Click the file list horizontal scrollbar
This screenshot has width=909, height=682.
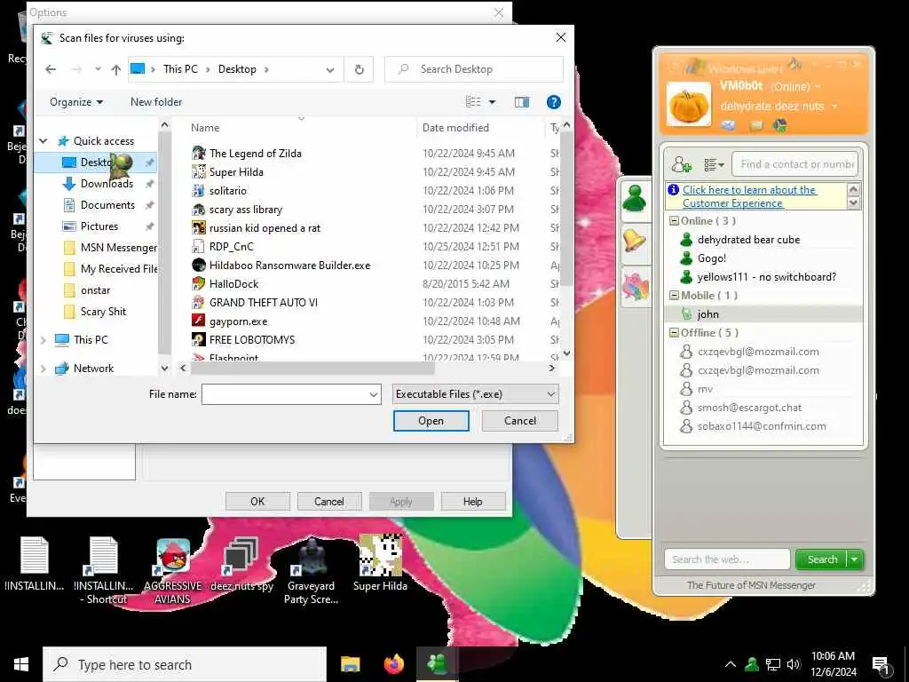coord(312,369)
